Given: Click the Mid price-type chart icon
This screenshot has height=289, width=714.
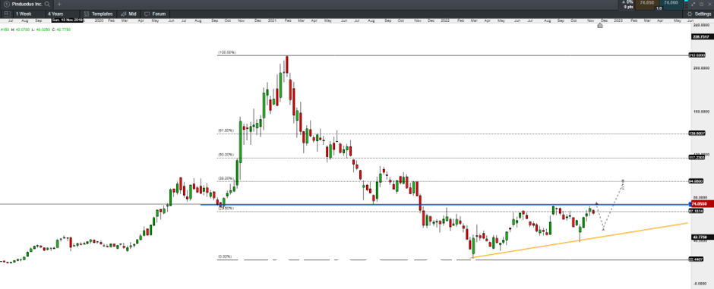Looking at the screenshot, I should click(124, 14).
